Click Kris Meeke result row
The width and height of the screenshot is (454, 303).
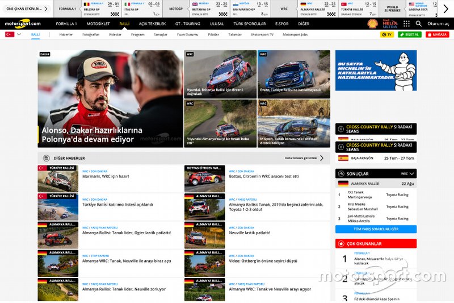pyautogui.click(x=376, y=206)
